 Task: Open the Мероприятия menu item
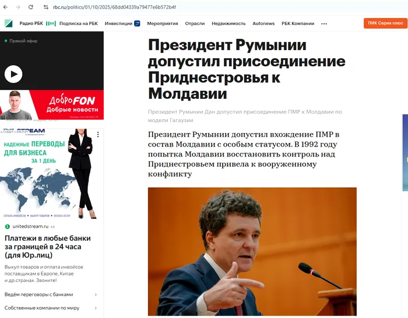163,24
